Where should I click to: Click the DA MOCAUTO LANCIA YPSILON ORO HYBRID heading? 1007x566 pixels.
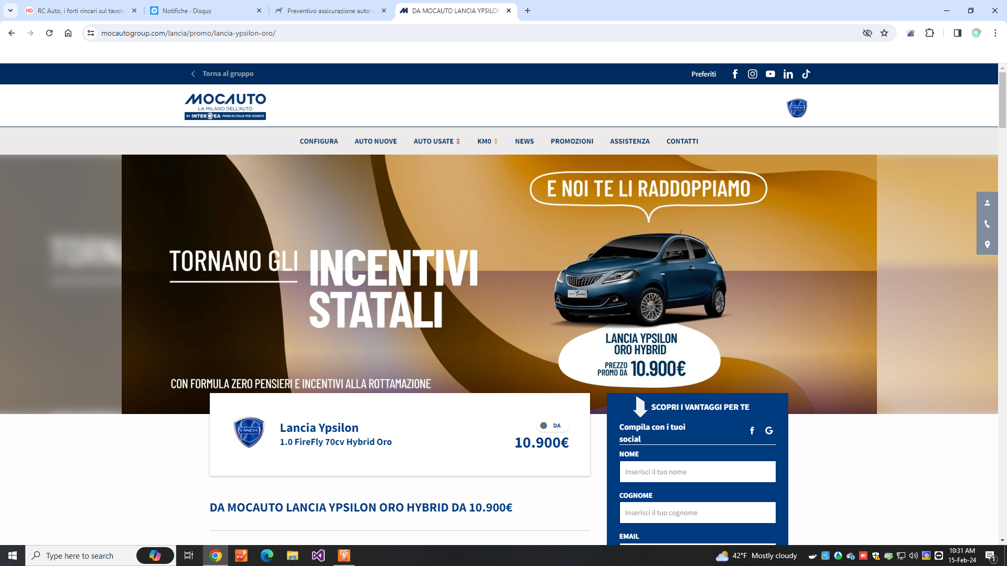point(361,507)
